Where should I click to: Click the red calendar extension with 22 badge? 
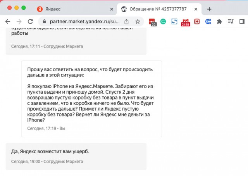click(152, 22)
